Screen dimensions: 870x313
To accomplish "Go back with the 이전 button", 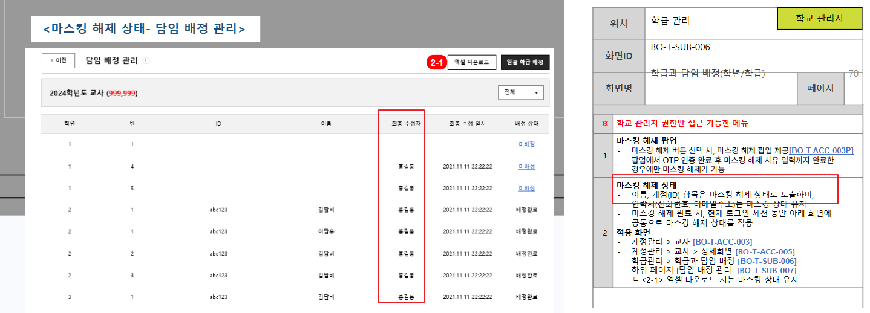I will click(x=58, y=60).
